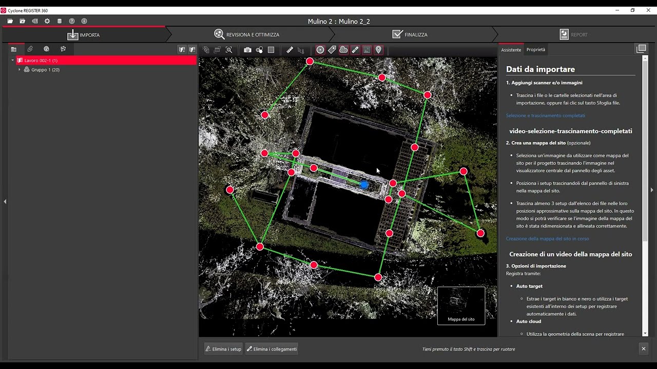Go to the REPORT step
Image resolution: width=657 pixels, height=369 pixels.
573,35
